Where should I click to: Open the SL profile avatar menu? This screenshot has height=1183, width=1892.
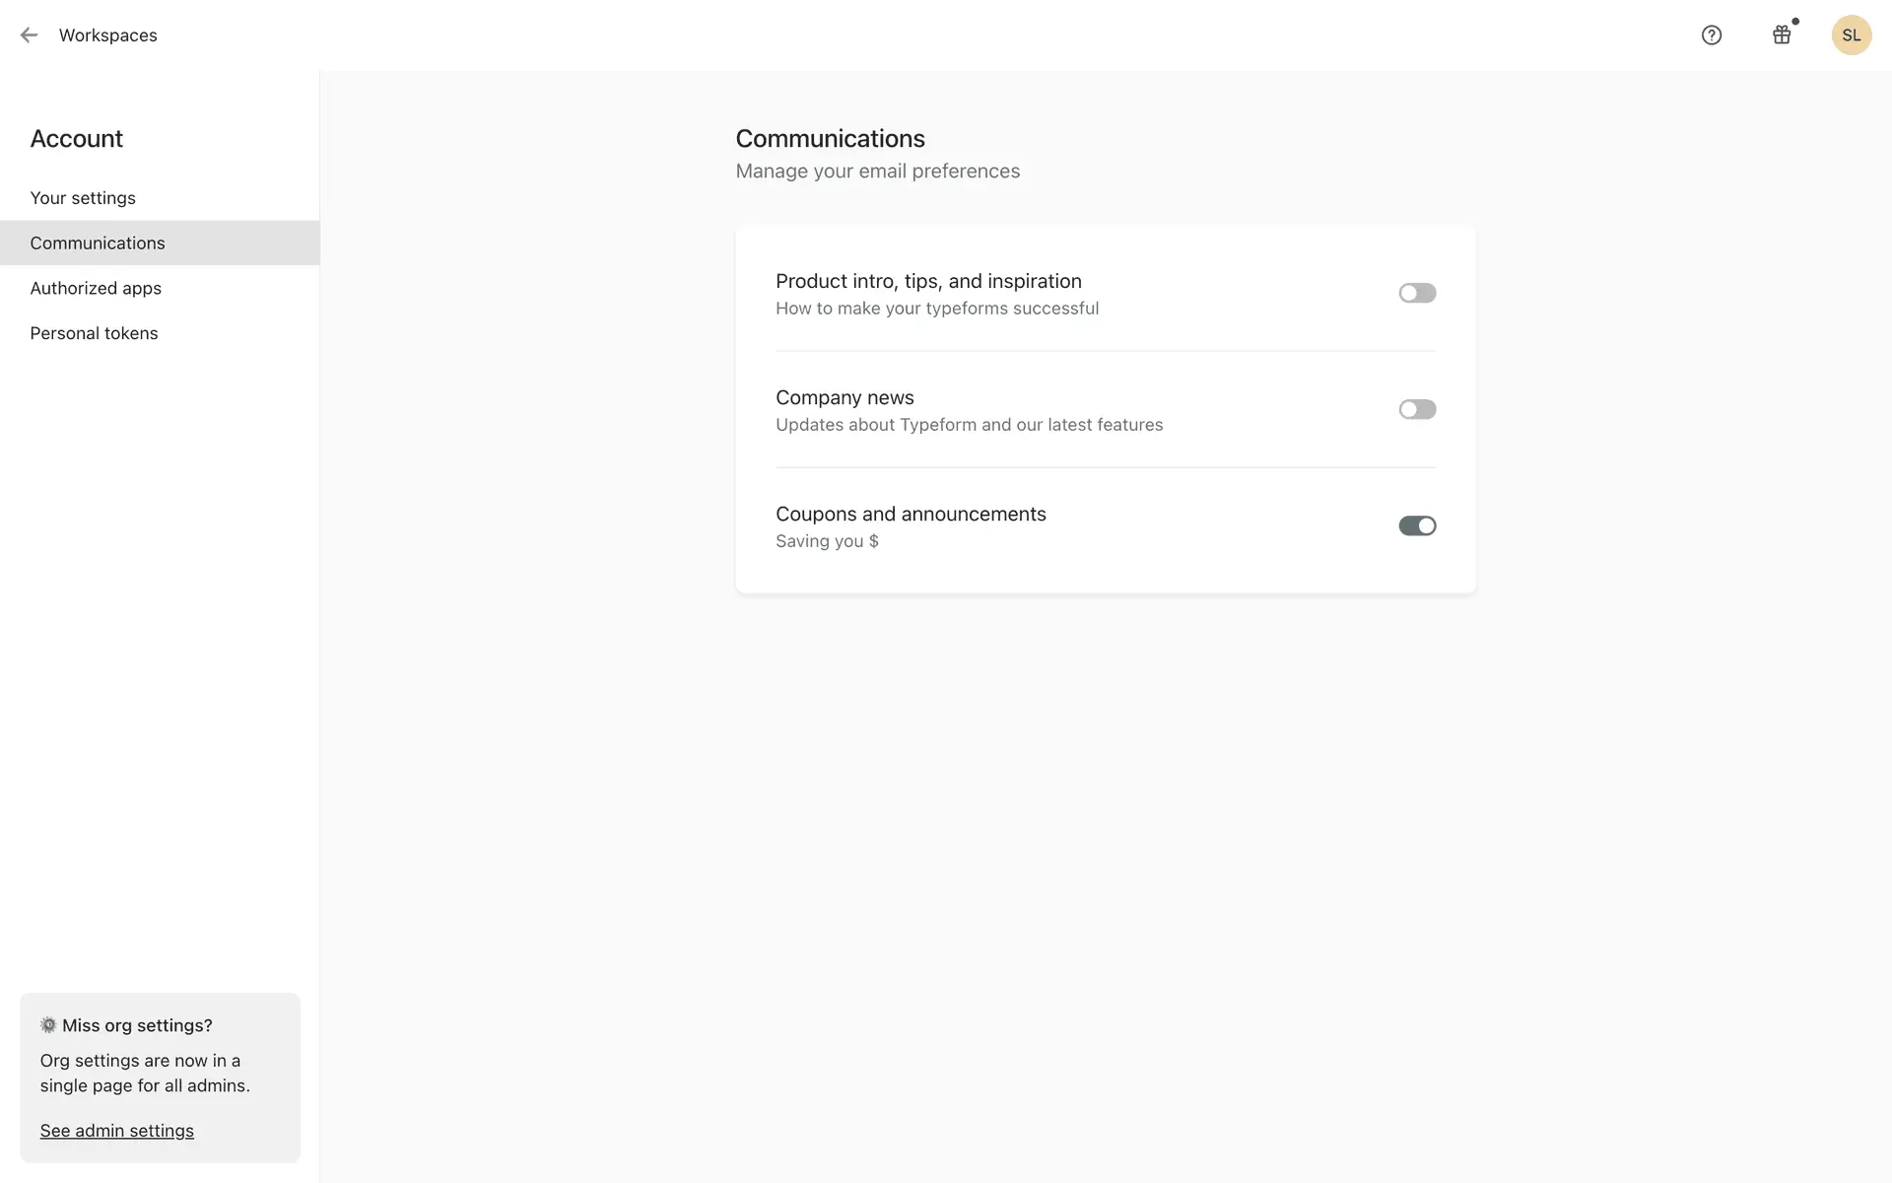click(1851, 35)
